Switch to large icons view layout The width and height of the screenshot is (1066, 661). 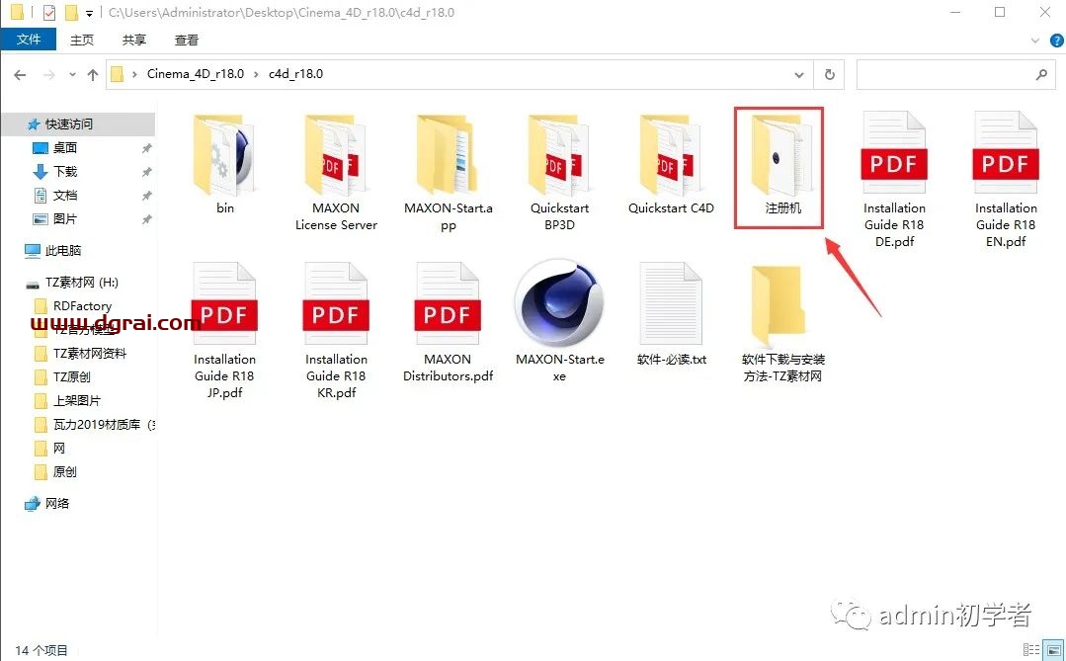tap(1054, 649)
